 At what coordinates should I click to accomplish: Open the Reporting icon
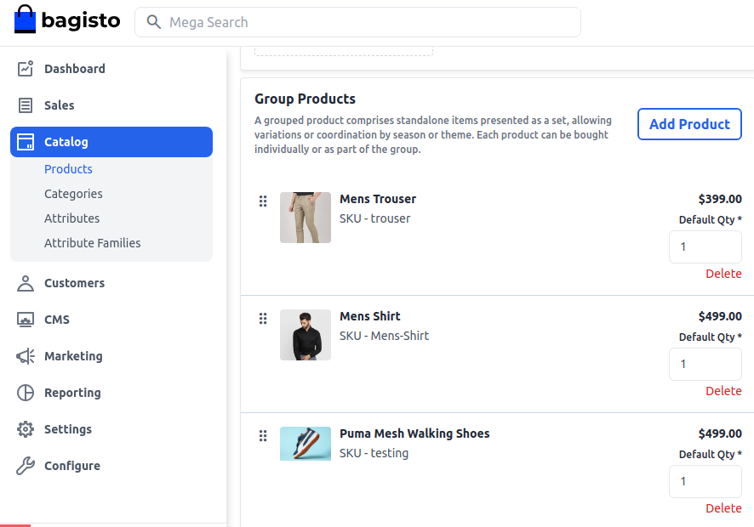tap(26, 393)
